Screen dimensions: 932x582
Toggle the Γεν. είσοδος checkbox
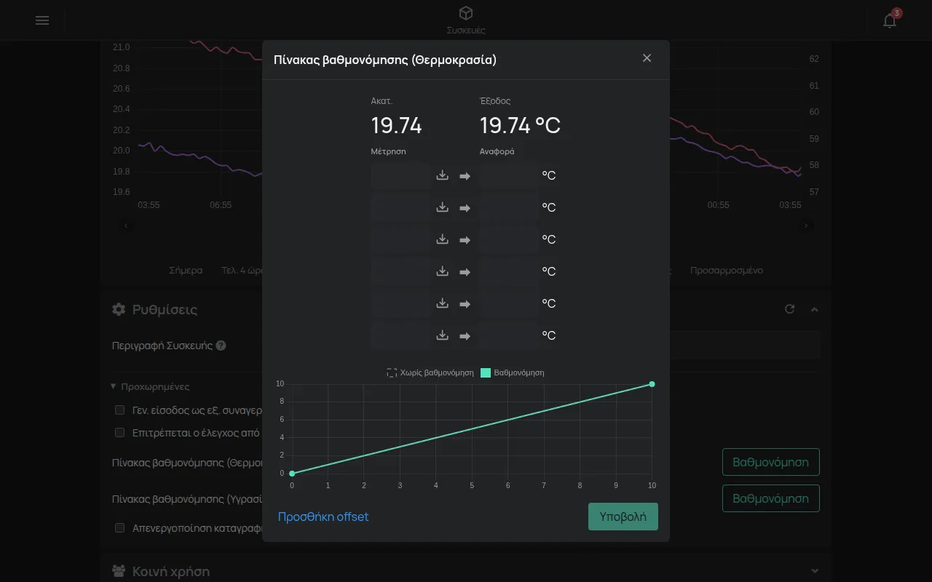pos(120,410)
